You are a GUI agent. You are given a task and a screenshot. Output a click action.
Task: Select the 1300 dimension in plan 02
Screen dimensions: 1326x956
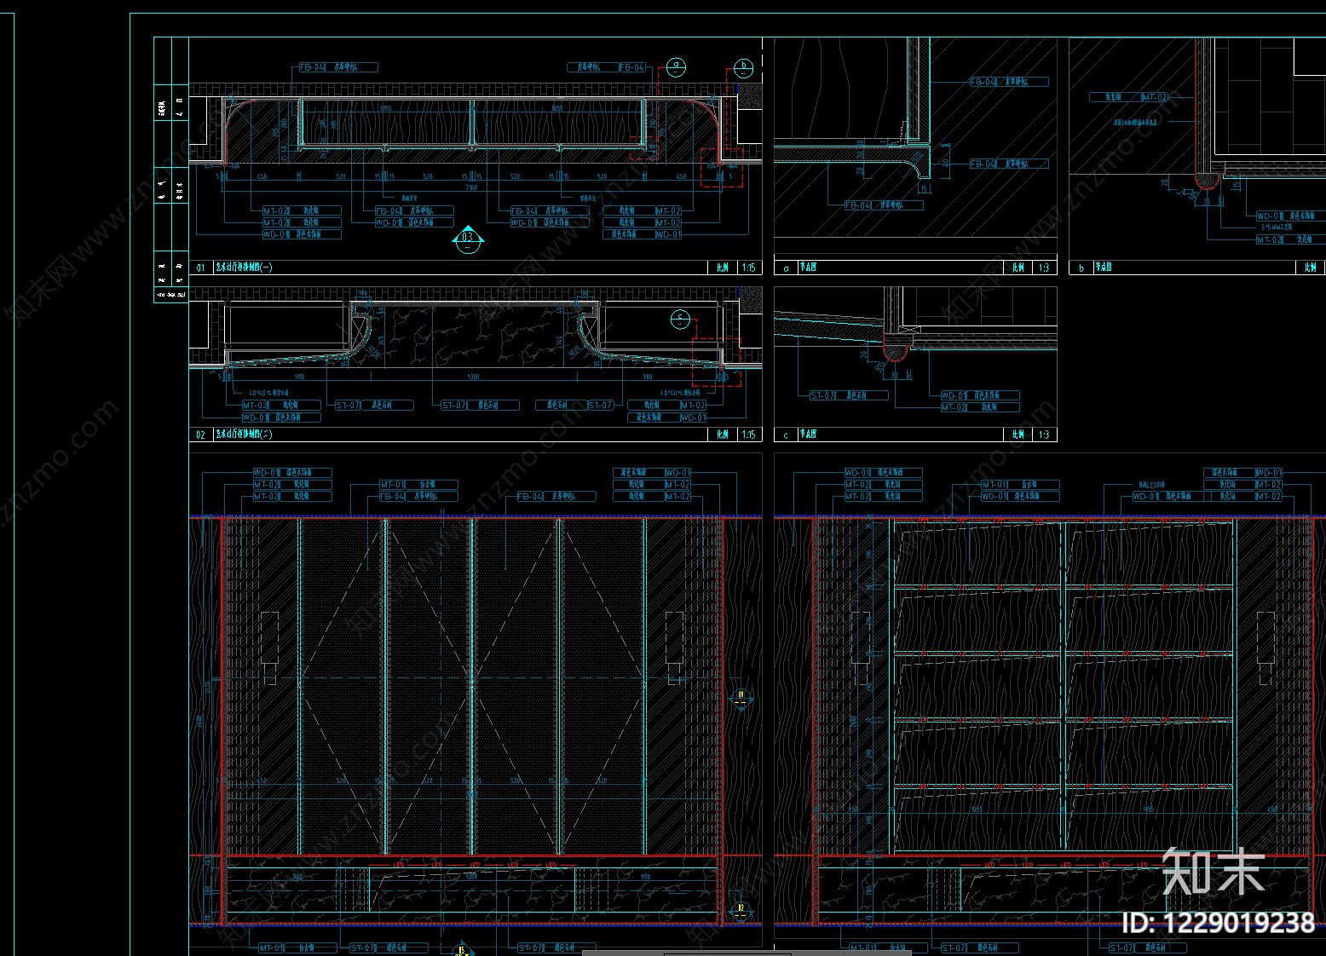tap(473, 377)
